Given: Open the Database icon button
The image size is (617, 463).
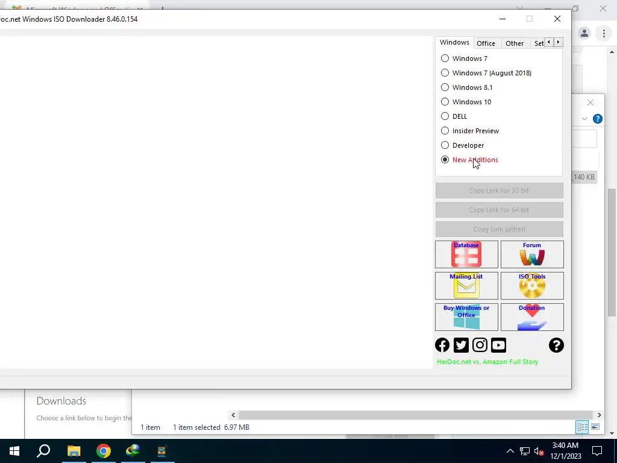Looking at the screenshot, I should click(x=466, y=254).
